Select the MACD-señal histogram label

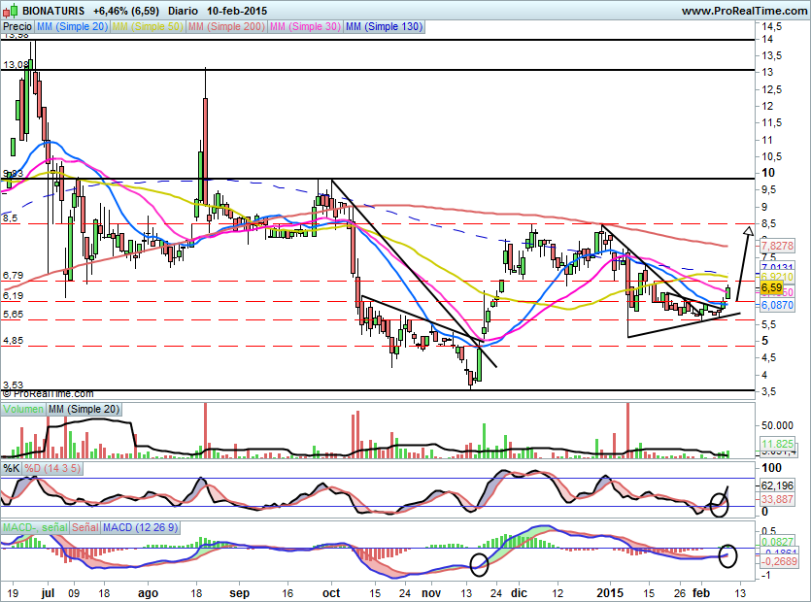point(33,527)
